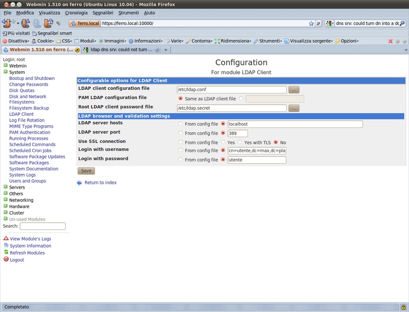Open the Disattiva dropdown in Web Developer toolbar

click(x=15, y=41)
